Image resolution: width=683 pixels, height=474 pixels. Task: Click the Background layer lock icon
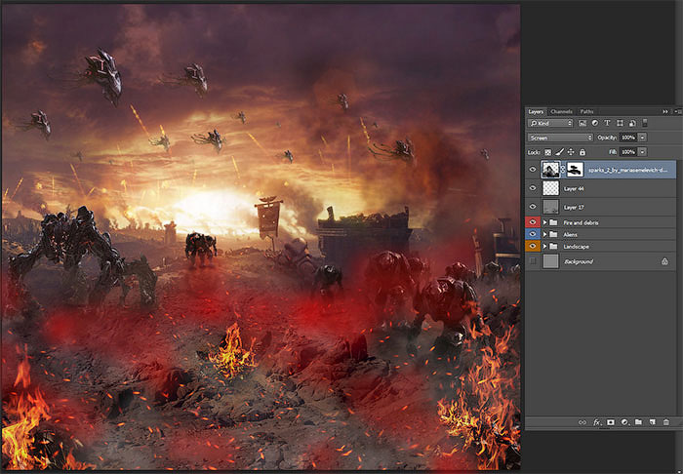664,261
